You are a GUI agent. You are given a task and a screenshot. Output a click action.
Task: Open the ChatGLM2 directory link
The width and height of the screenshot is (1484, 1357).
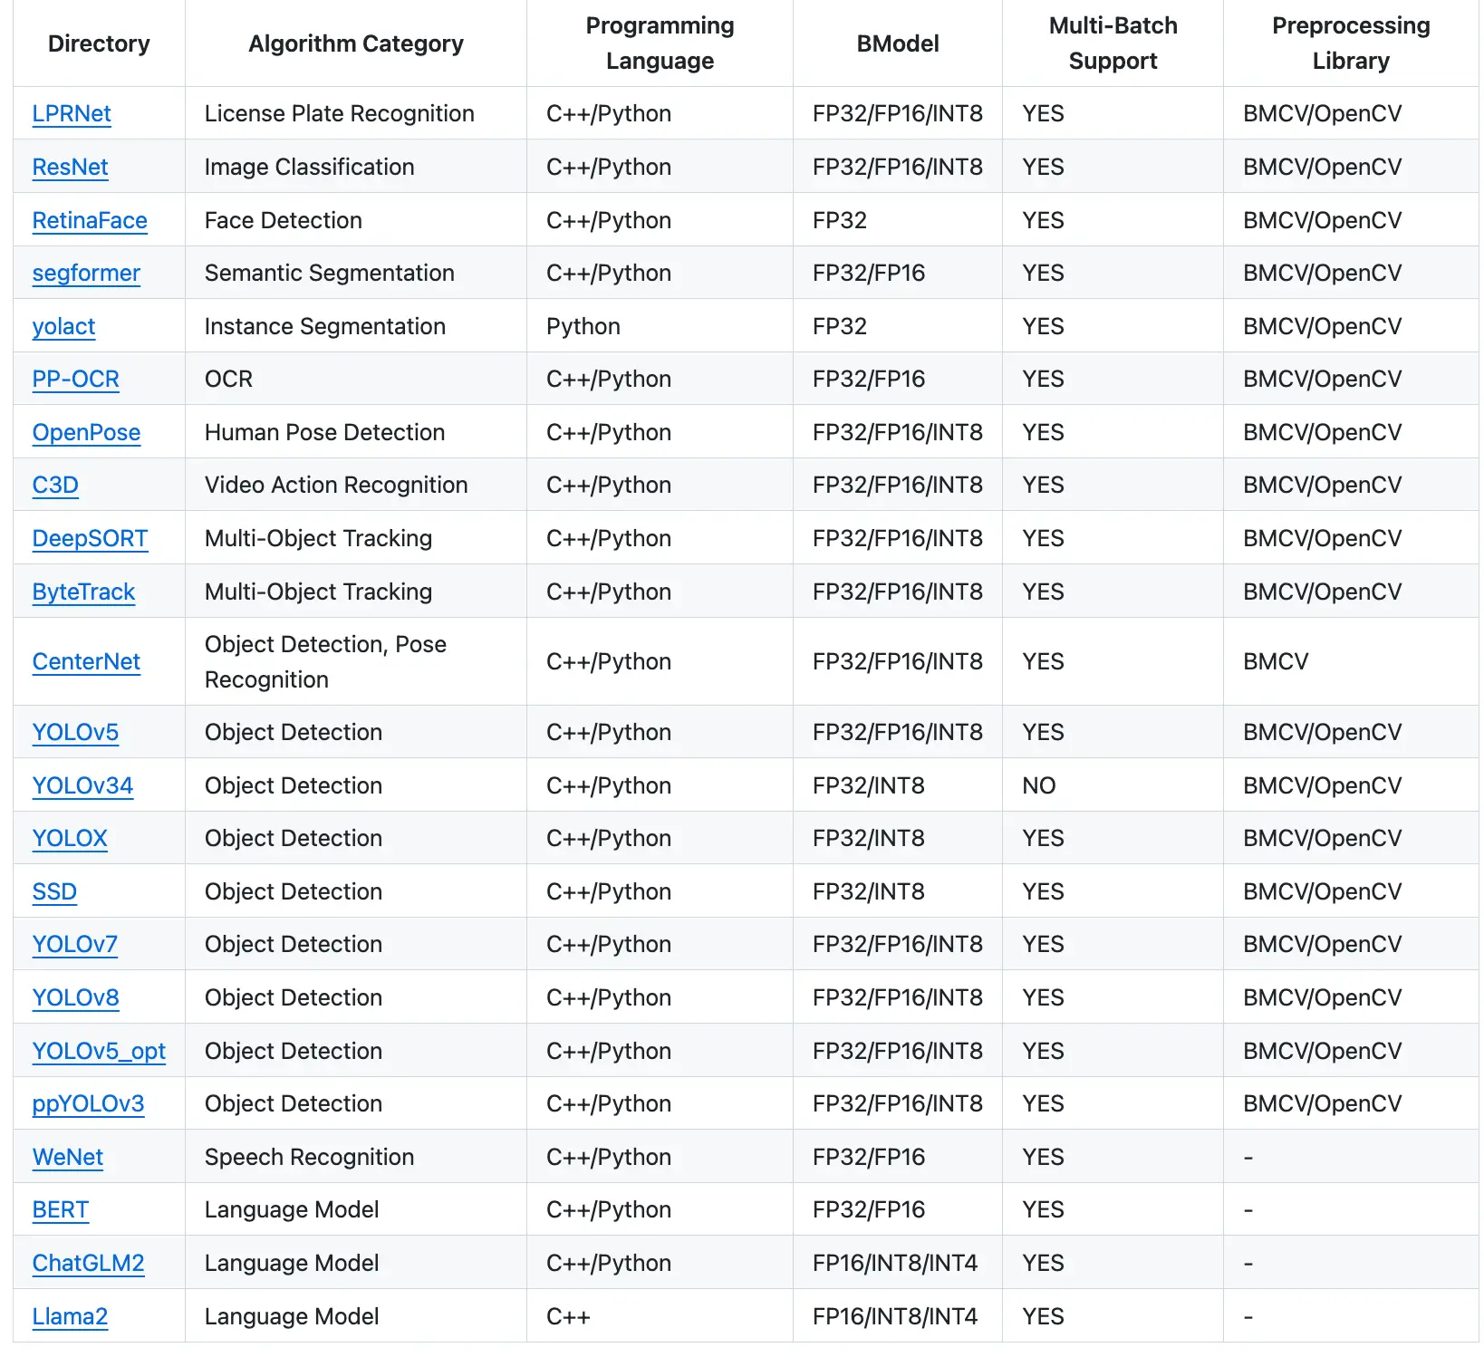click(88, 1263)
